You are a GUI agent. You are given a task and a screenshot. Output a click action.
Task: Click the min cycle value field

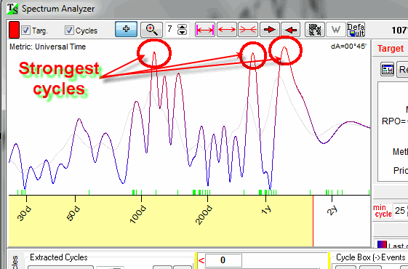click(400, 210)
